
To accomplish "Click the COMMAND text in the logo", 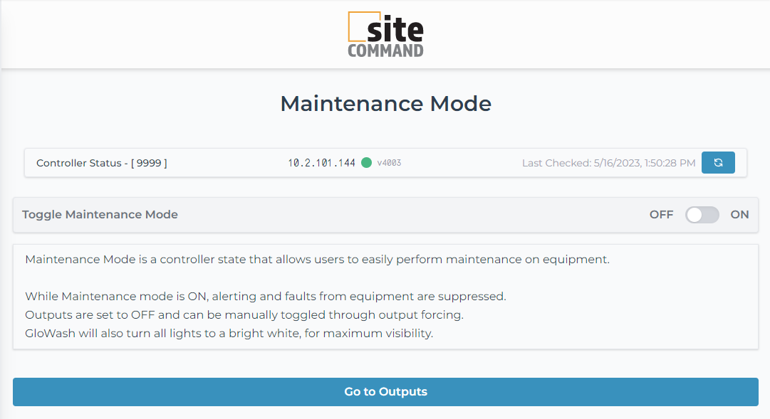I will (x=385, y=51).
